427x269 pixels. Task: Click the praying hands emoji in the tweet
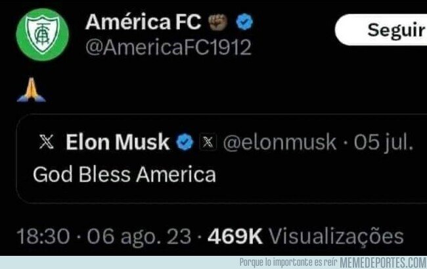click(x=31, y=89)
